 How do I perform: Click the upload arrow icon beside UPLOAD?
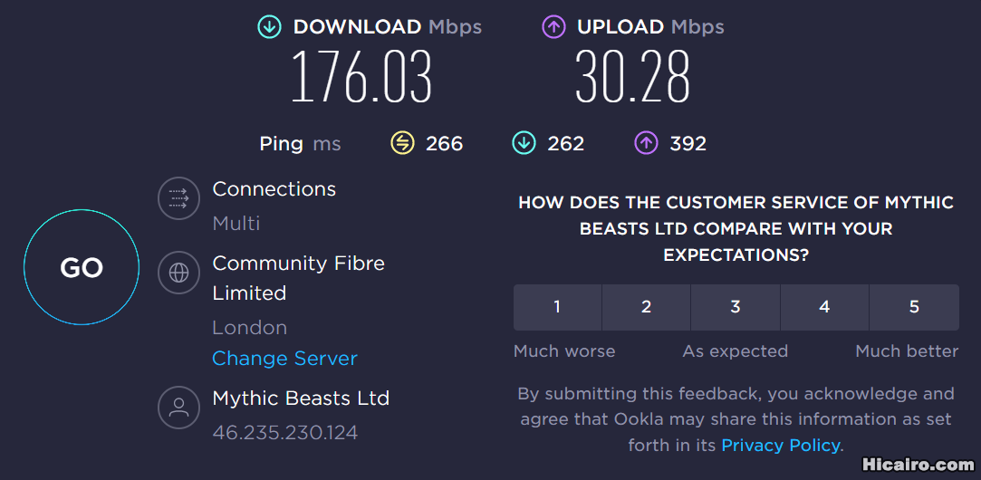coord(553,27)
